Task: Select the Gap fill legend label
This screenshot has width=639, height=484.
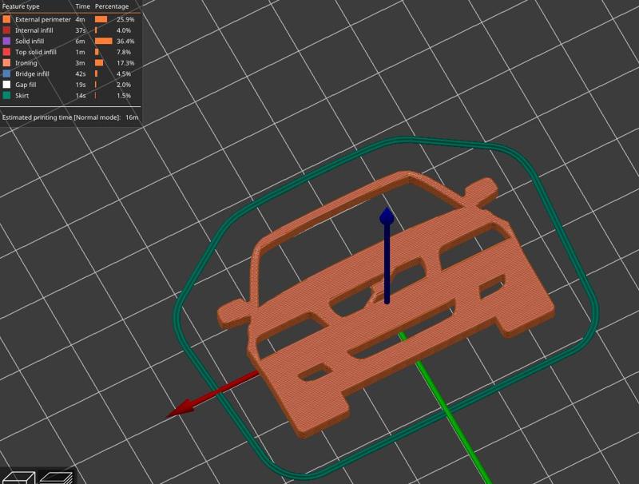Action: coord(26,85)
